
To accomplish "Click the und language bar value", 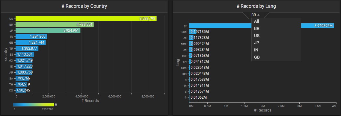I will tap(200, 32).
